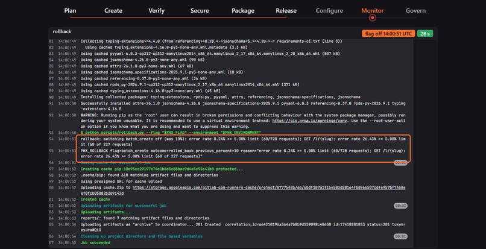
Task: Click line number 93 in the log gutter
Action: pyautogui.click(x=51, y=133)
